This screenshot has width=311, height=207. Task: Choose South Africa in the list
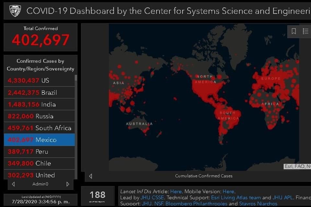39,128
